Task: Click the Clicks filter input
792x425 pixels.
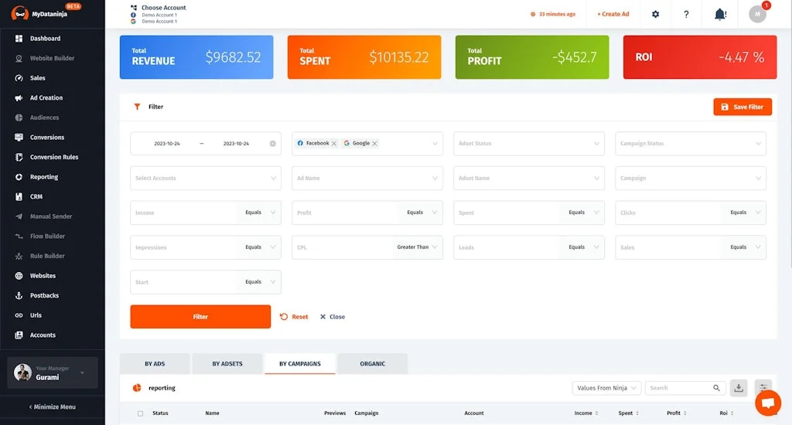Action: (667, 213)
